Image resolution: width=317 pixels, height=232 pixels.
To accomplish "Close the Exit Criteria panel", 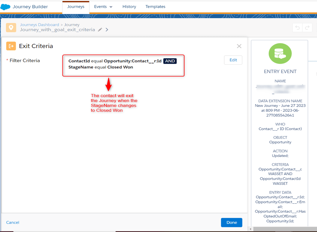I will coord(239,46).
